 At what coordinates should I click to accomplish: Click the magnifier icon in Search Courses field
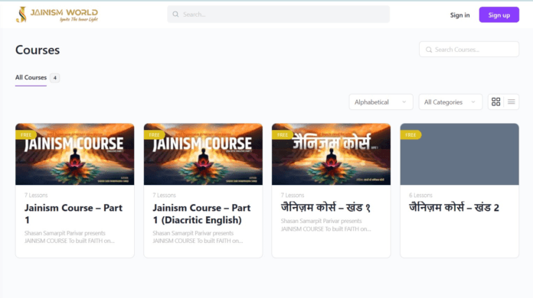coord(429,50)
